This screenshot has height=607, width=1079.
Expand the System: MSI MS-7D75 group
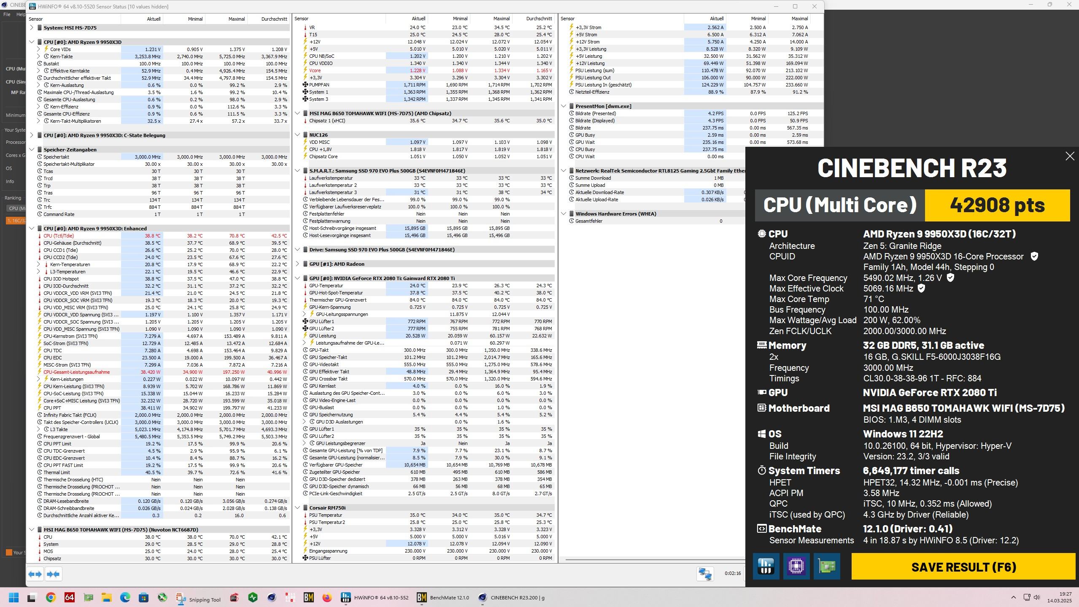click(32, 28)
